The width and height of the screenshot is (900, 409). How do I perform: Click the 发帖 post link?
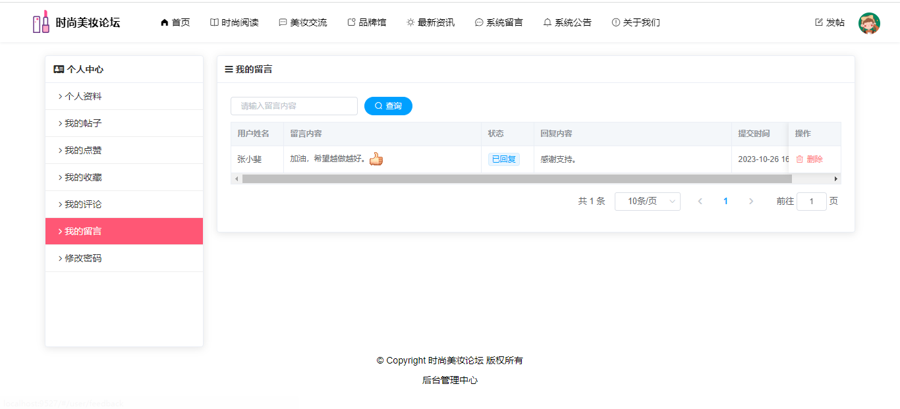pyautogui.click(x=830, y=23)
